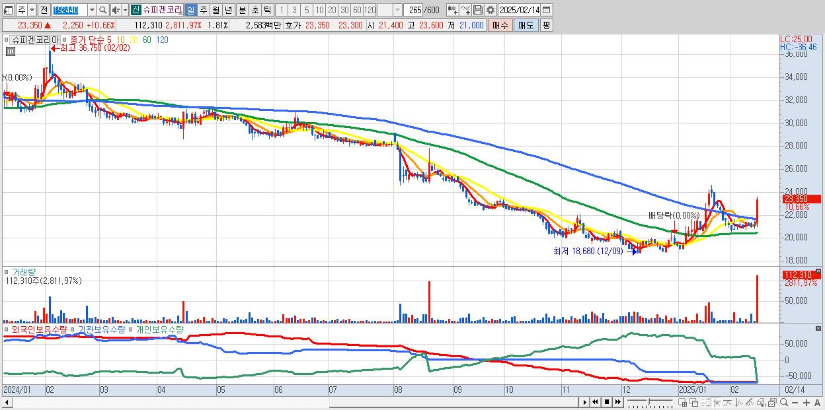Fast-forward chart with double-right arrows
This screenshot has width=825, height=410.
tap(617, 402)
